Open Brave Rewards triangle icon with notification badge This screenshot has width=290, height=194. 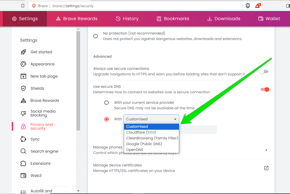tap(258, 6)
